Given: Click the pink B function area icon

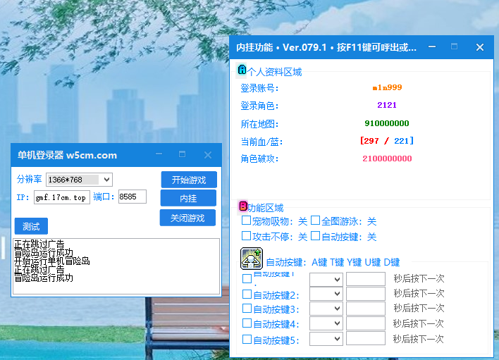Looking at the screenshot, I should (243, 206).
